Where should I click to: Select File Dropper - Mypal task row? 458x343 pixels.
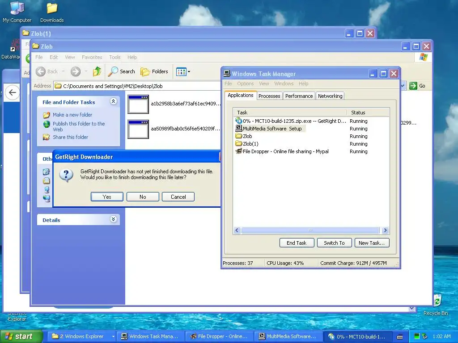point(311,151)
